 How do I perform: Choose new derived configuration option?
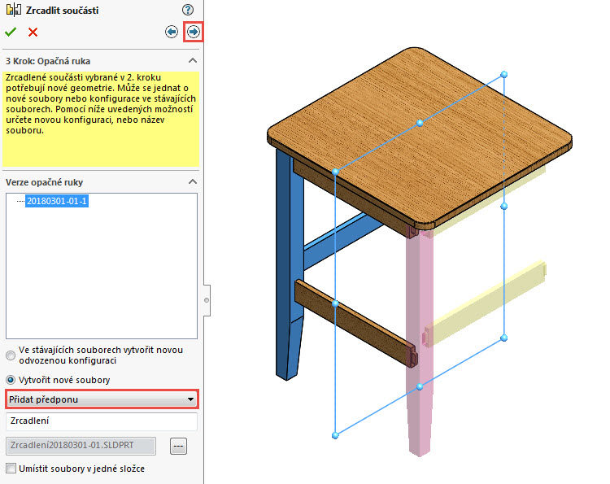(11, 355)
